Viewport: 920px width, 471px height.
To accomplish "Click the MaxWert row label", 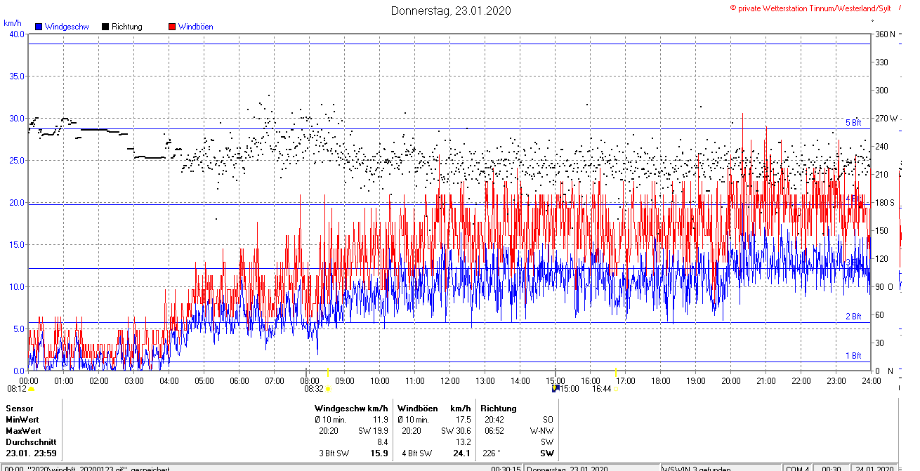I will click(22, 431).
